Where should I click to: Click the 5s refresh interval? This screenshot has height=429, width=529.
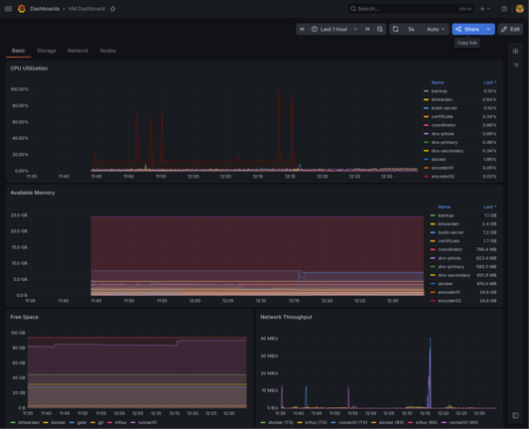click(411, 29)
